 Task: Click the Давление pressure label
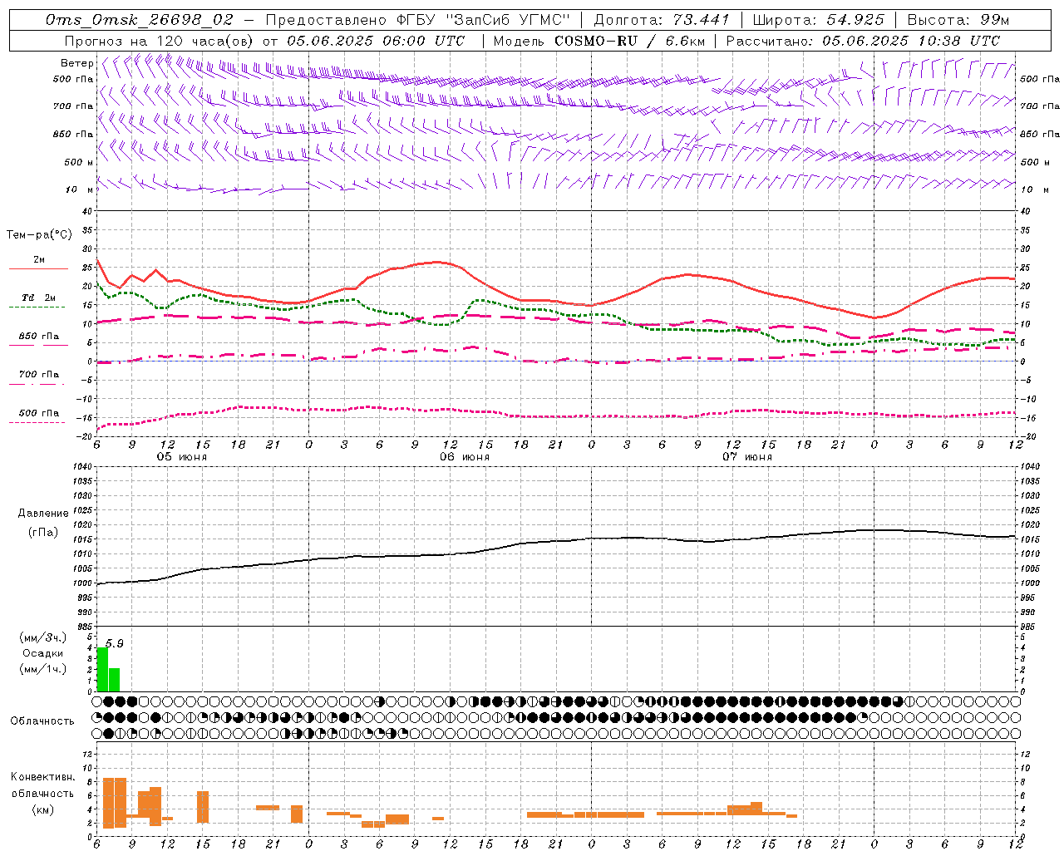click(x=42, y=514)
